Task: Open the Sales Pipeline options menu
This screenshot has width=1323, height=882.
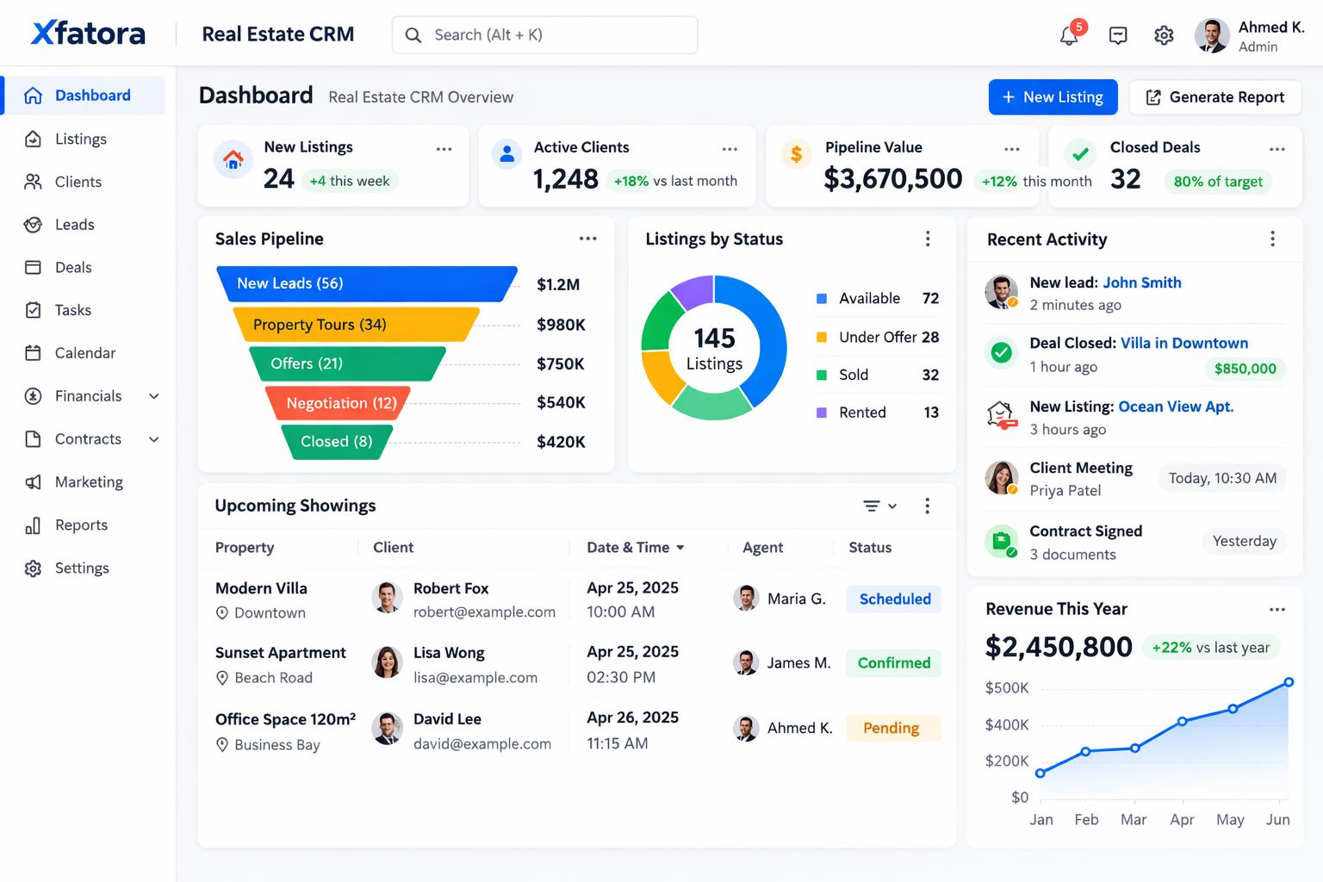Action: [x=588, y=239]
